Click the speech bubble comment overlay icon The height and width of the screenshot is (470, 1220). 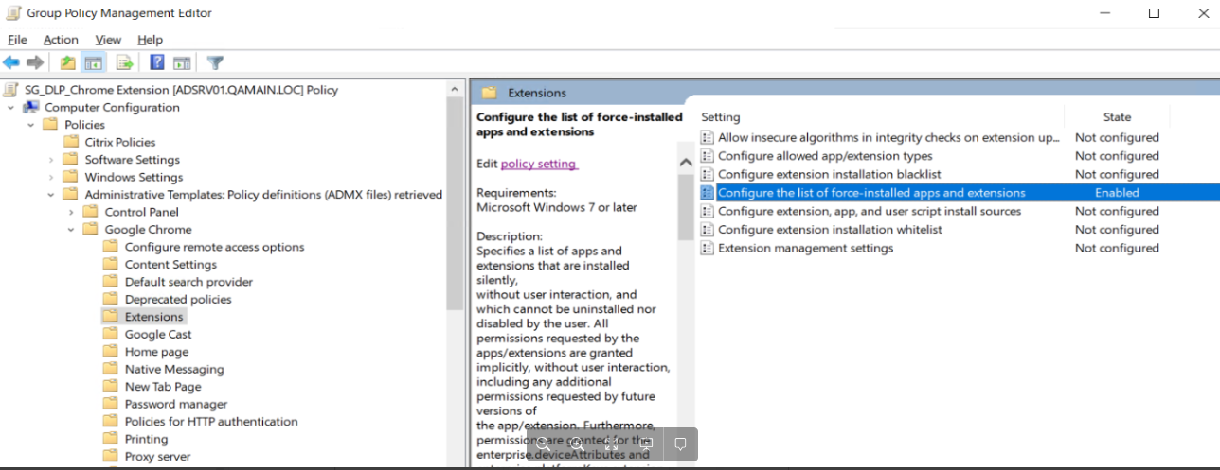[x=680, y=444]
